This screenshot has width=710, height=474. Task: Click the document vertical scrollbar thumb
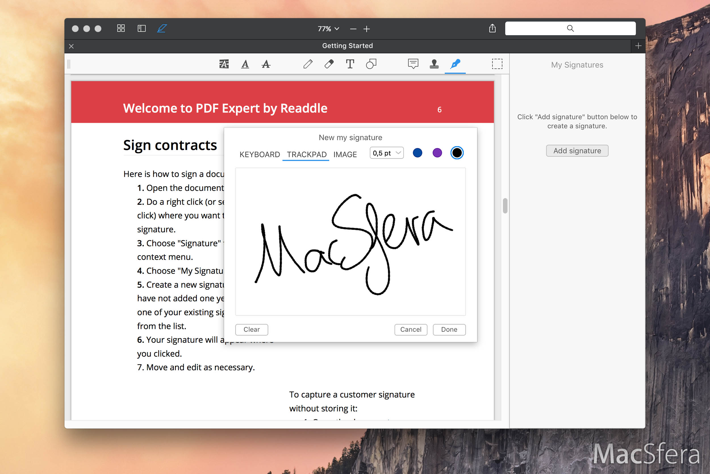click(x=505, y=206)
